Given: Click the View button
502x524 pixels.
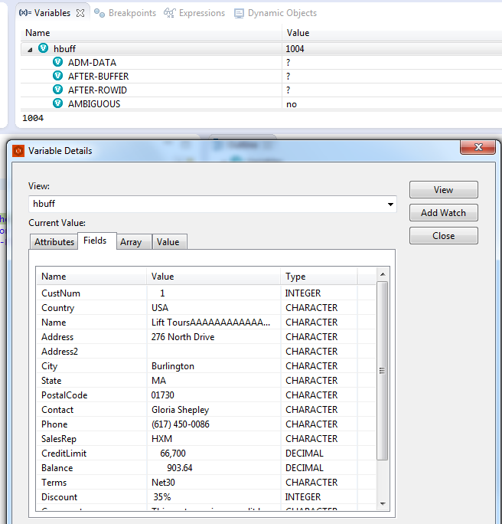Looking at the screenshot, I should [x=444, y=190].
